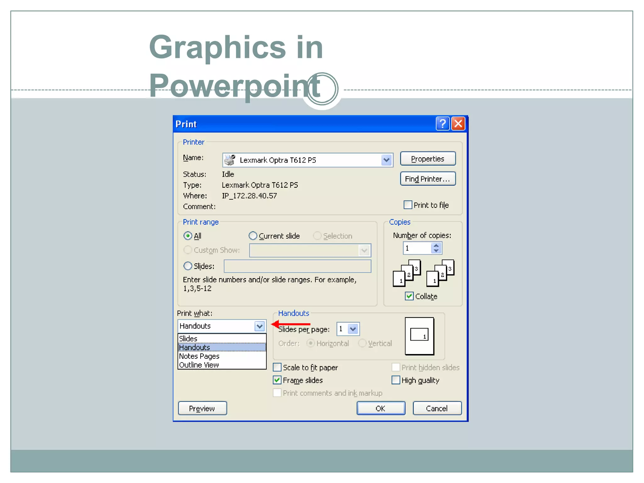
Task: Toggle the Frame slides checkbox
Action: (x=277, y=380)
